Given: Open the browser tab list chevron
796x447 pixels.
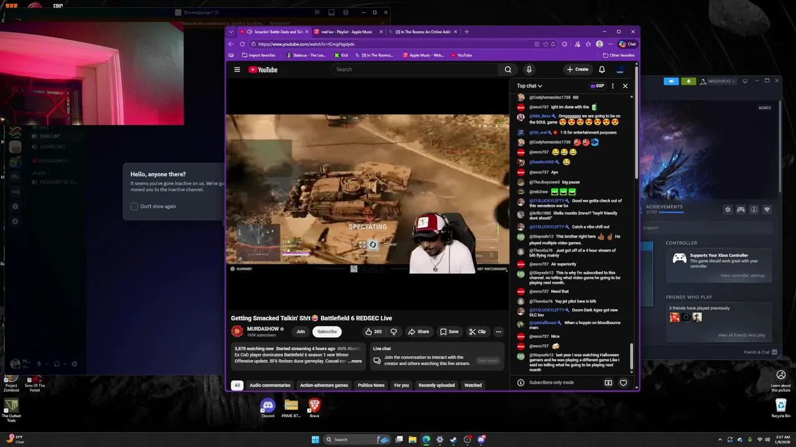Looking at the screenshot, I should point(231,32).
